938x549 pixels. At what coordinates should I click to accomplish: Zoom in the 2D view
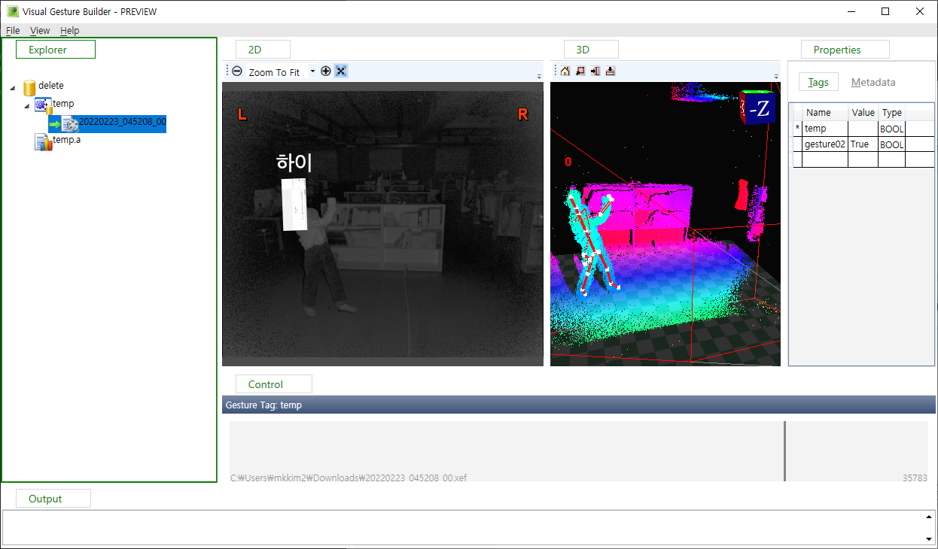pos(326,71)
